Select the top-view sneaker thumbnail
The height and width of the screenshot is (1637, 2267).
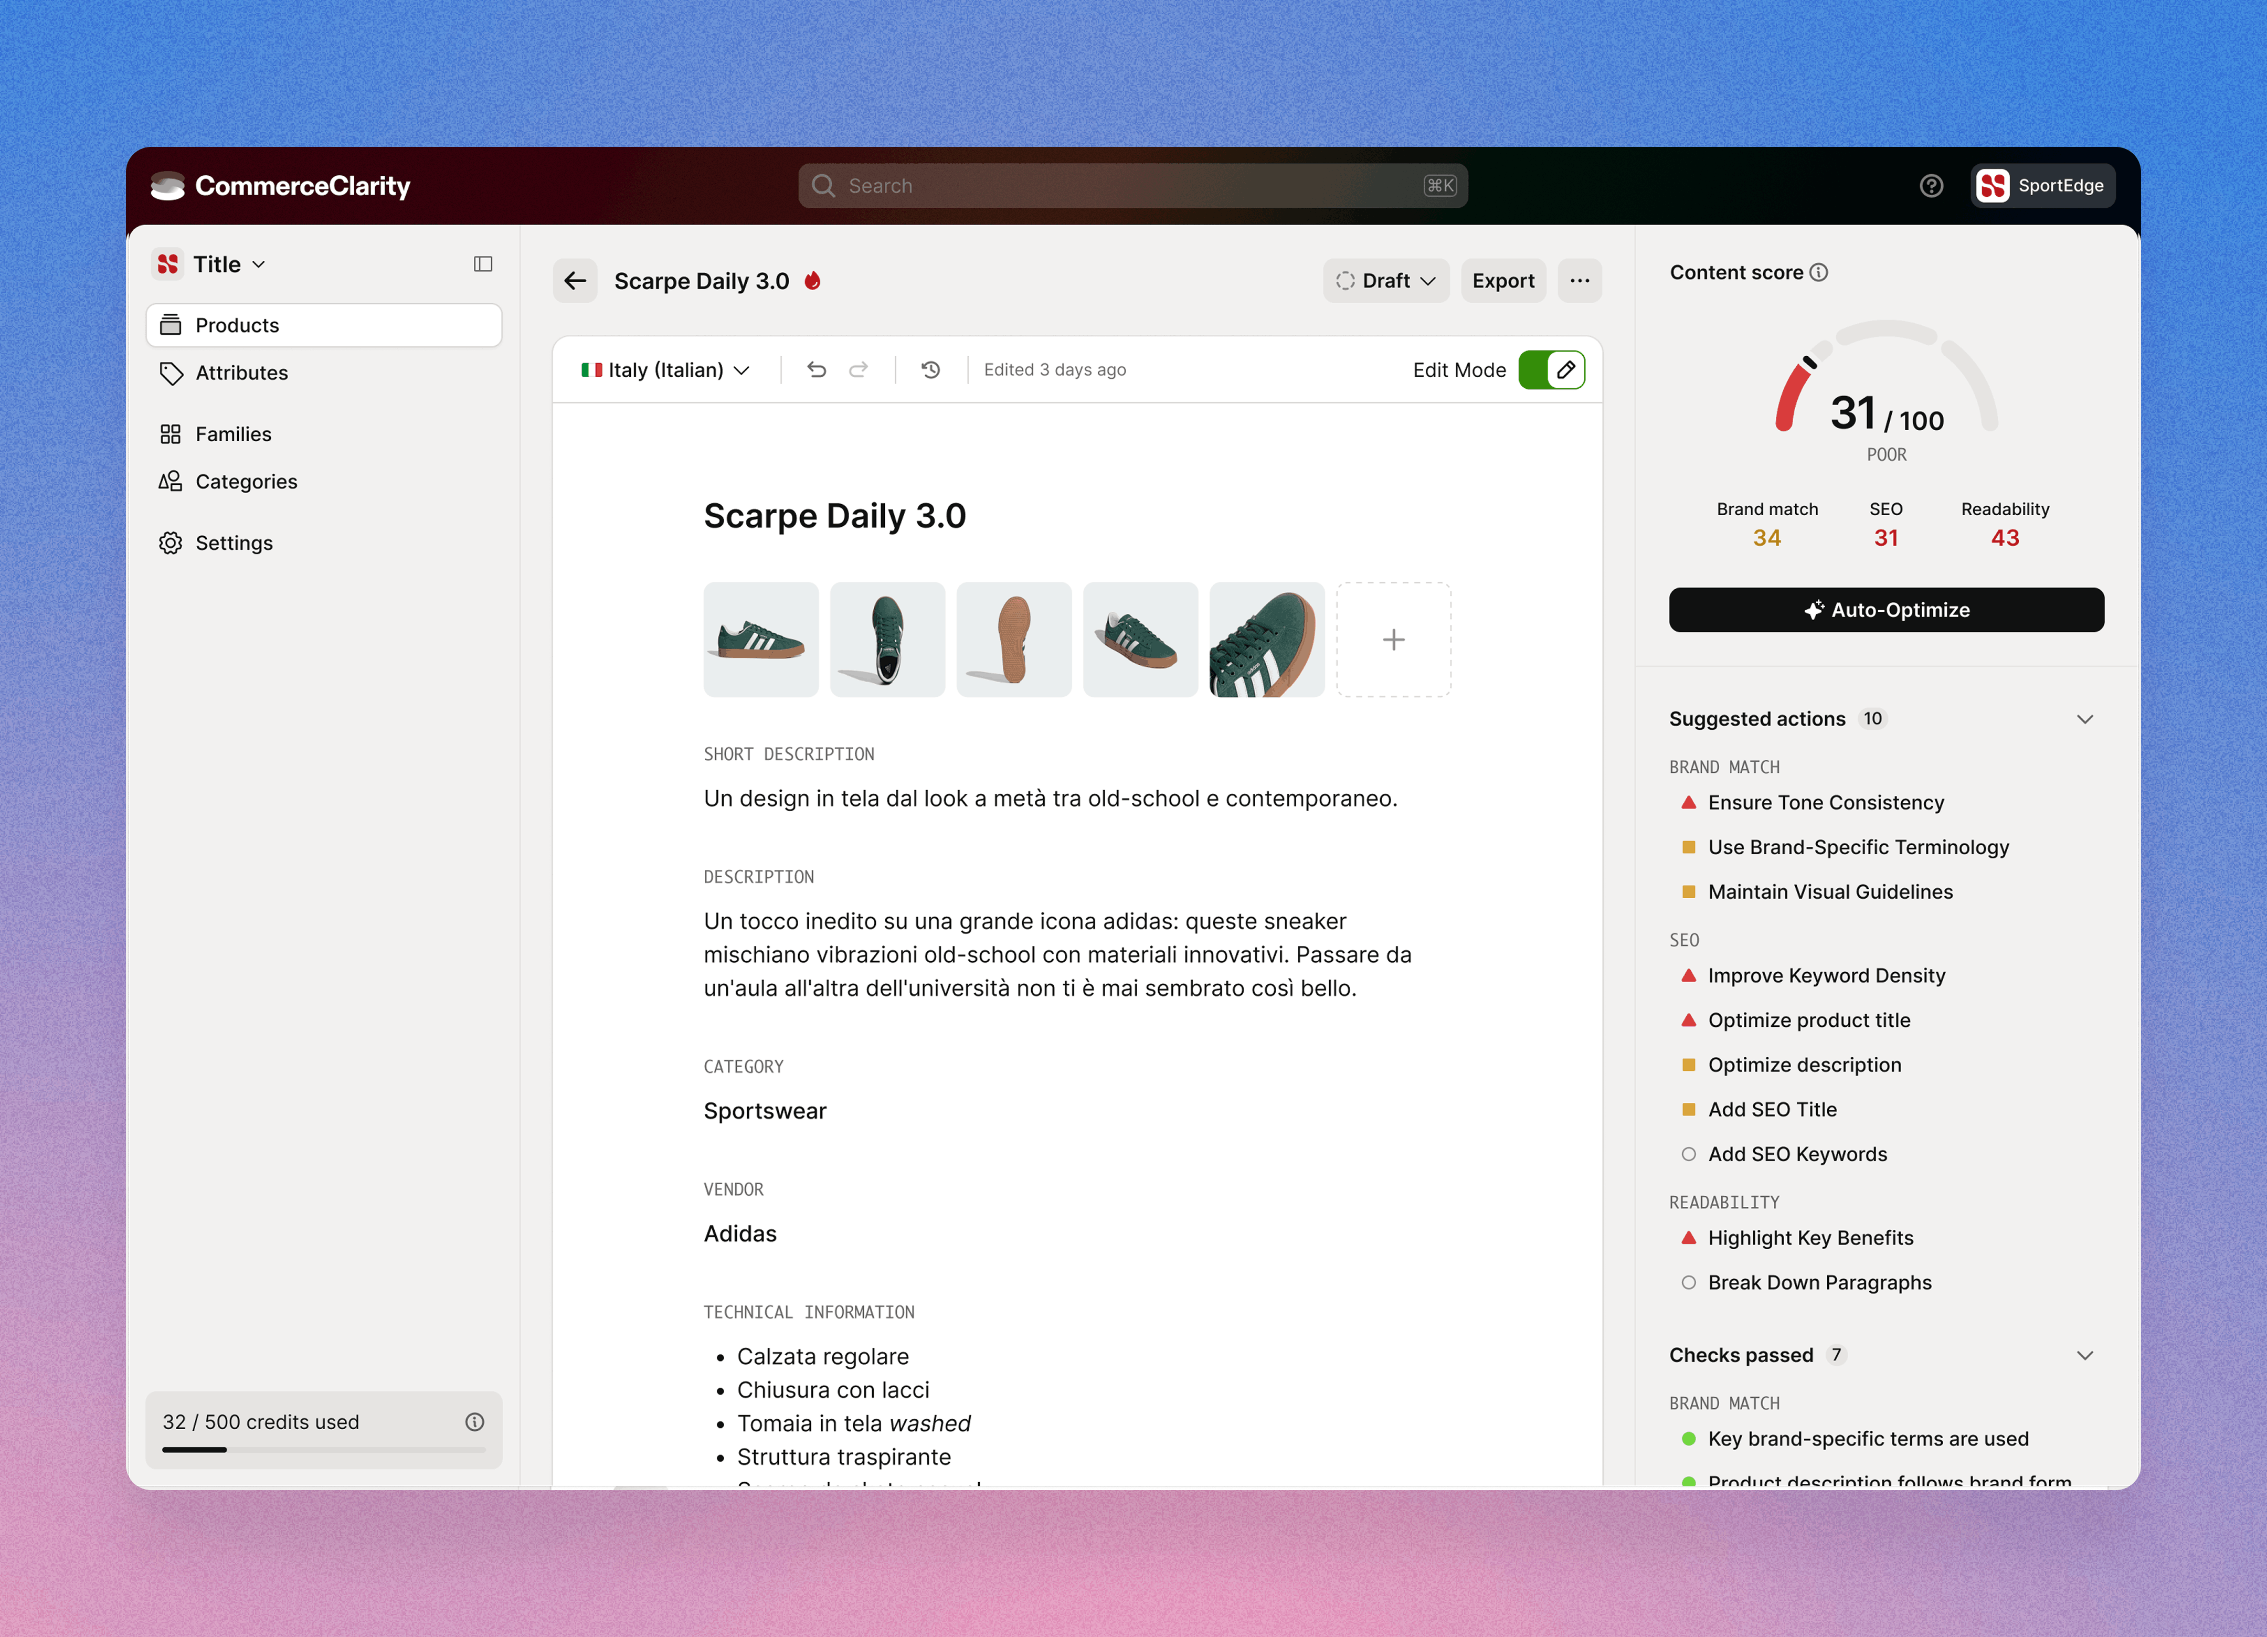pos(887,639)
